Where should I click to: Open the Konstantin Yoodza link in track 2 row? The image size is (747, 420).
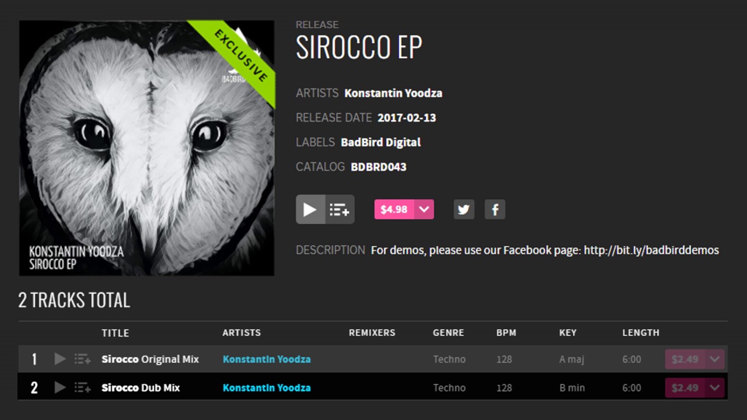click(x=267, y=388)
